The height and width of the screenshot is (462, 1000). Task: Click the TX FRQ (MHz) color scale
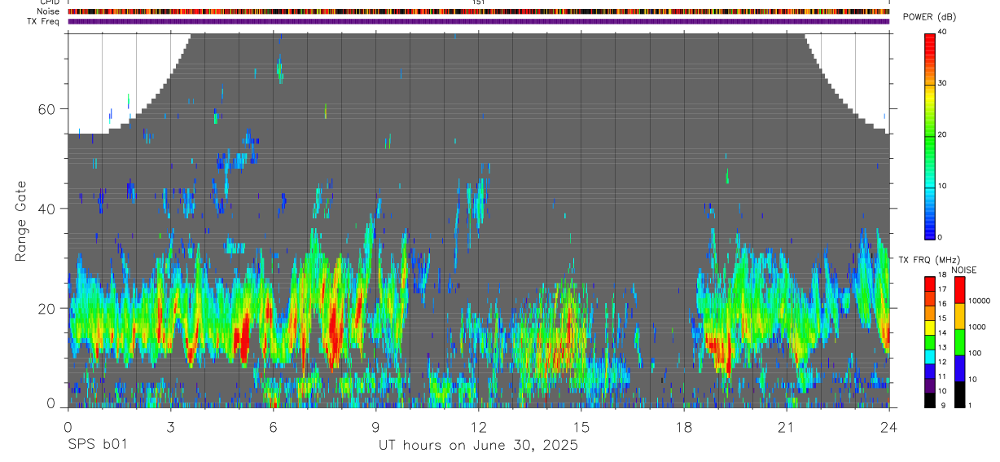point(930,342)
